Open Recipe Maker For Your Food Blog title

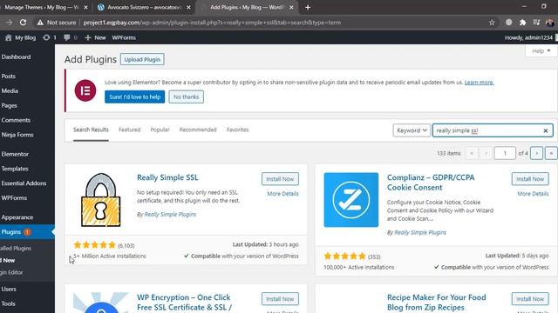pyautogui.click(x=436, y=303)
